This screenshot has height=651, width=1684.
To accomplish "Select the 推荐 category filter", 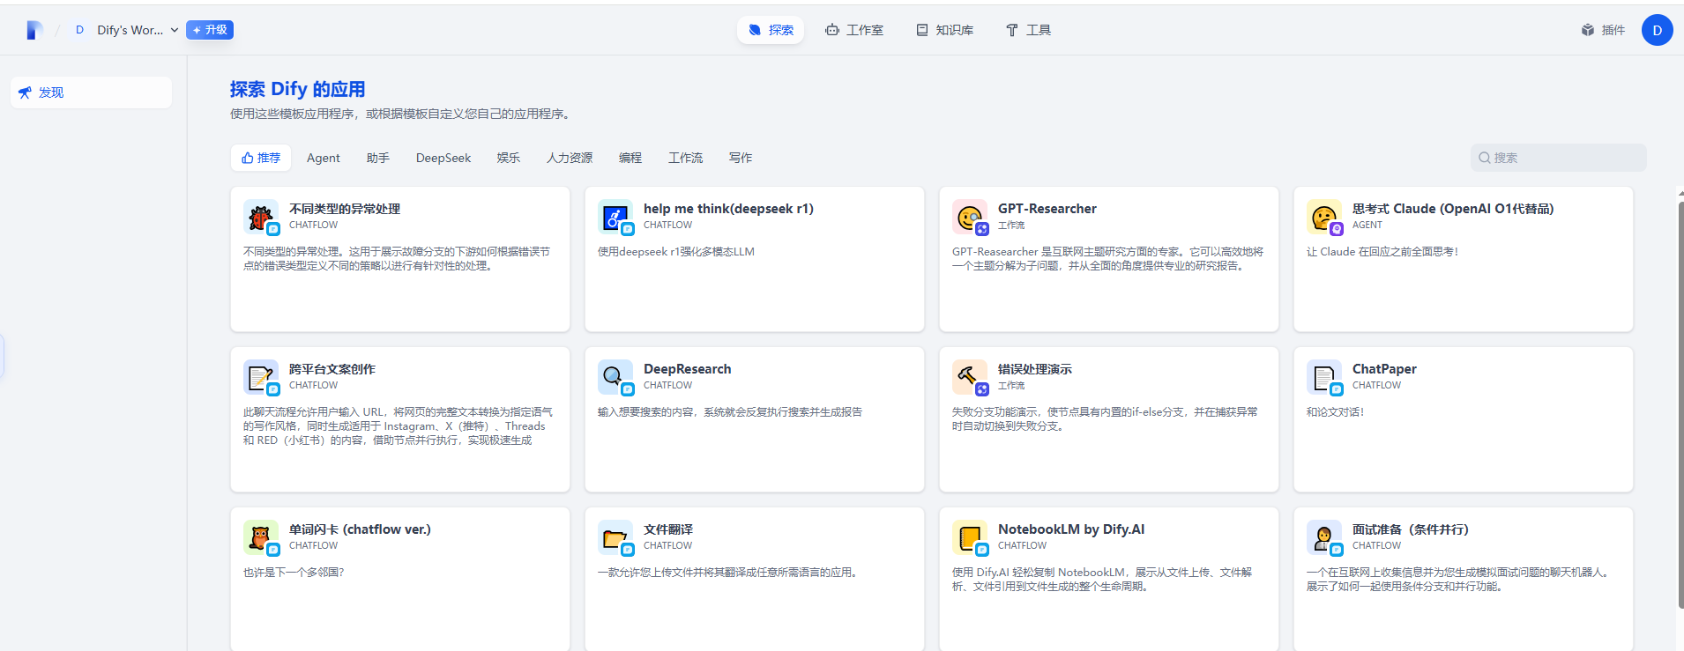I will tap(261, 158).
